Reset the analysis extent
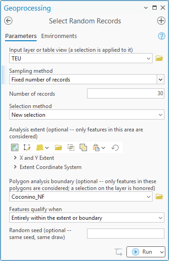Viewport: 169px width, 261px height. pos(115,147)
